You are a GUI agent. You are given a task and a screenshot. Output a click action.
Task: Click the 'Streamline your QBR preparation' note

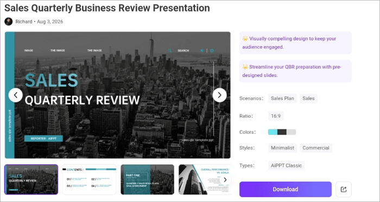pyautogui.click(x=295, y=71)
